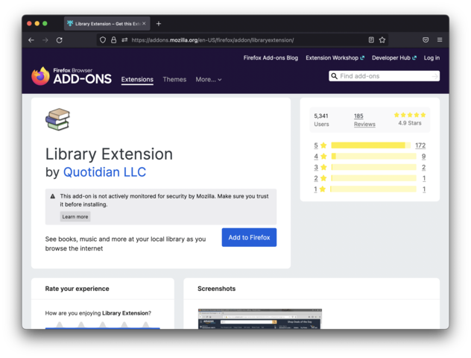
Task: Click the 5,341 Users text
Action: [x=321, y=120]
